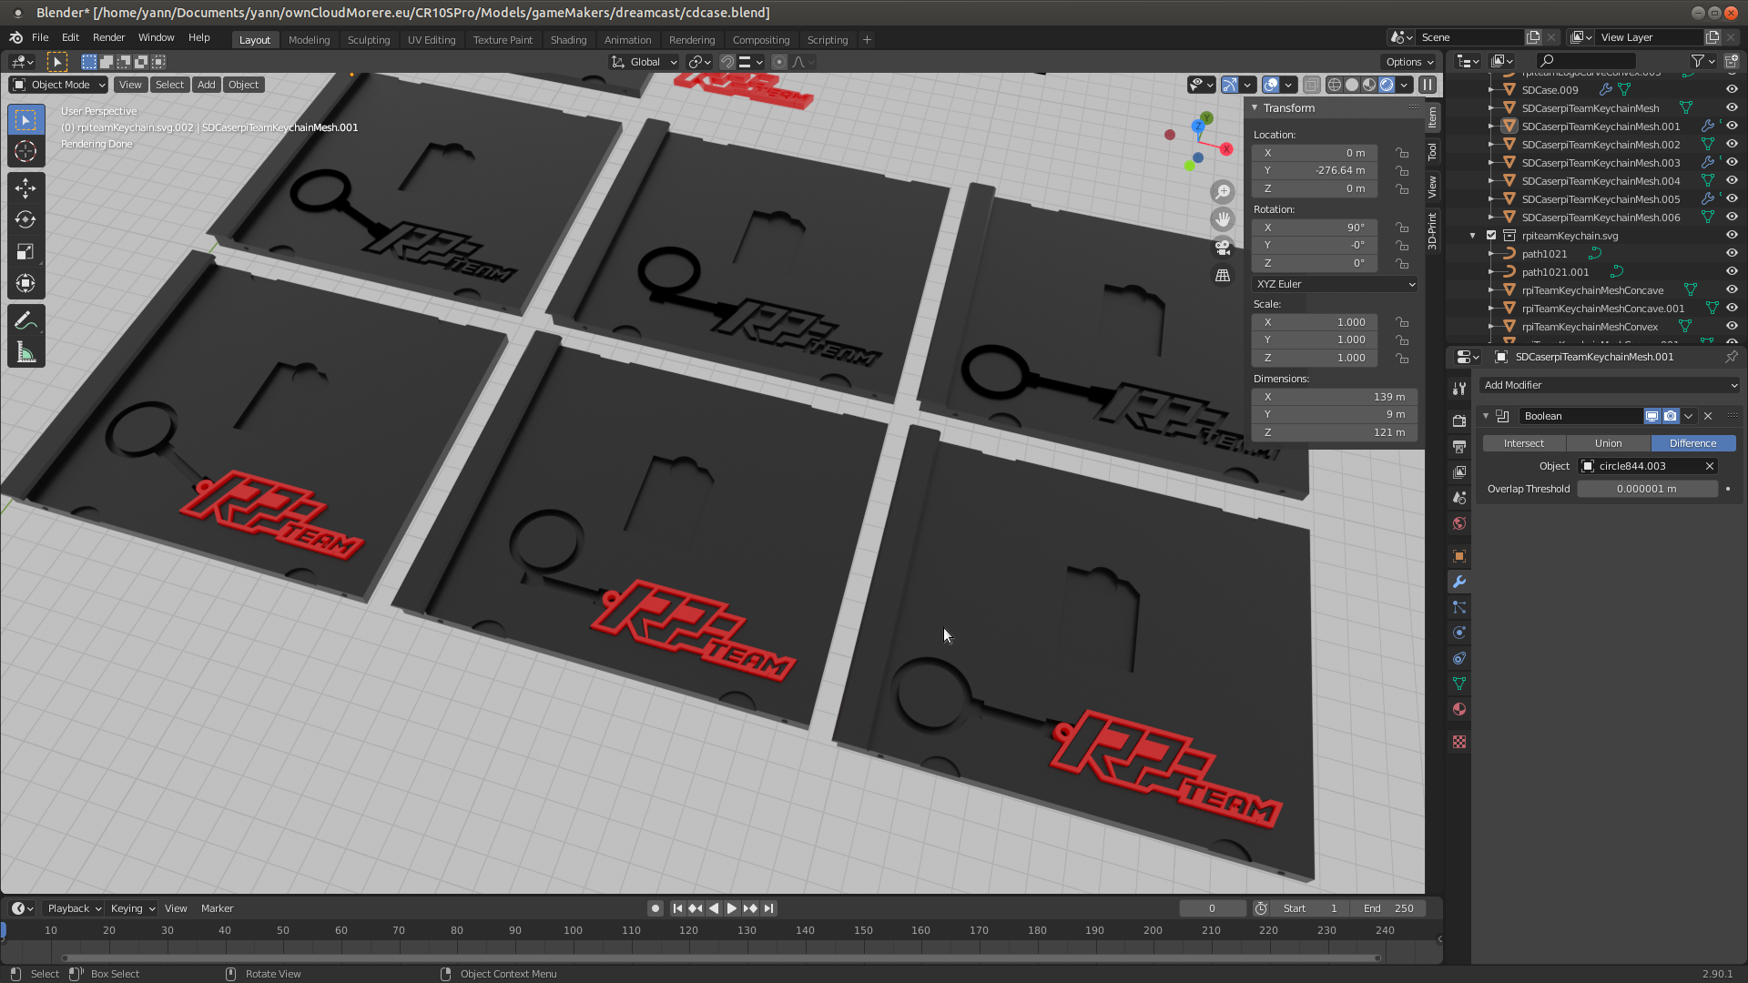This screenshot has width=1748, height=983.
Task: Toggle lock on Location X
Action: point(1403,153)
